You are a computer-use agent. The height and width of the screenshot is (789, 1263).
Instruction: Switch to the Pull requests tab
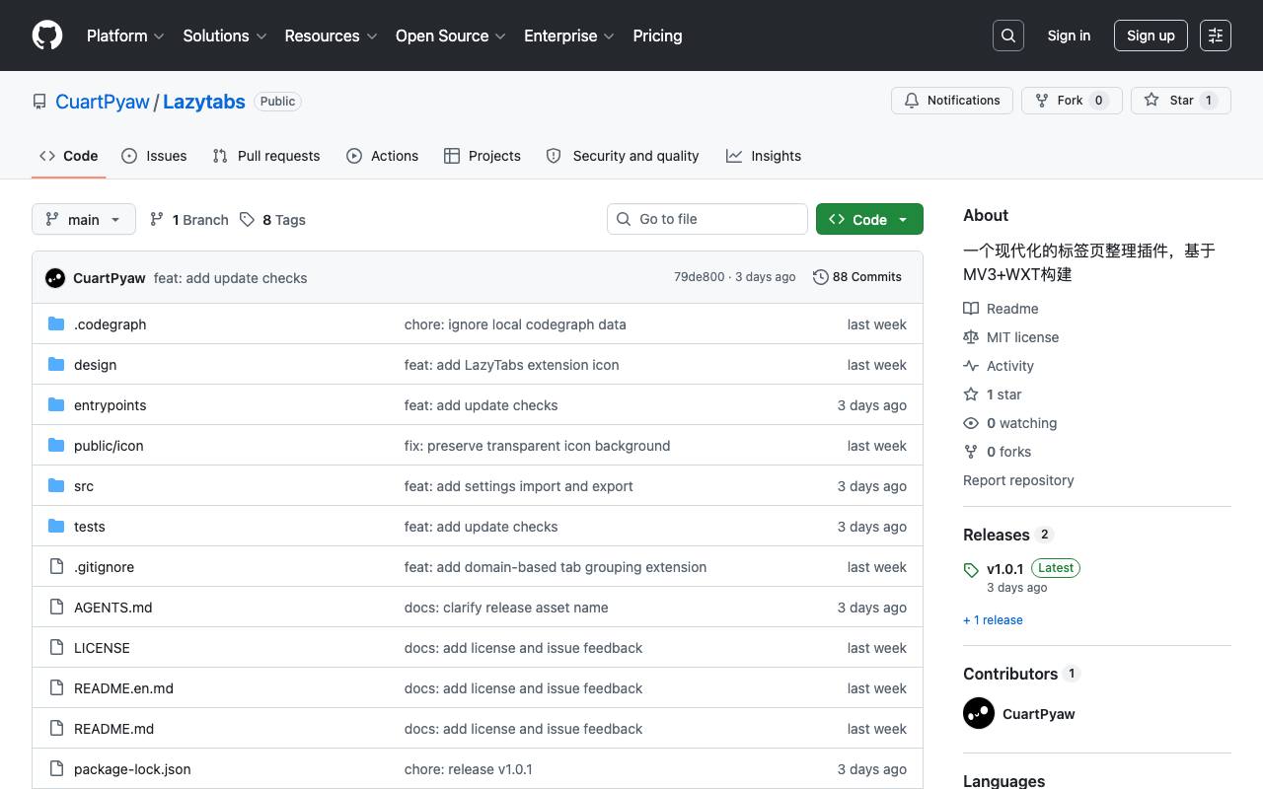coord(266,156)
